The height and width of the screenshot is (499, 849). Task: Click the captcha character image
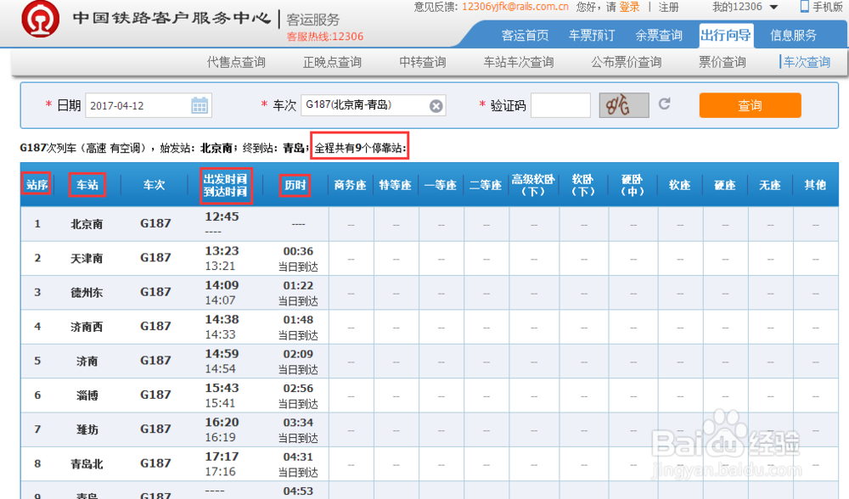(x=624, y=105)
